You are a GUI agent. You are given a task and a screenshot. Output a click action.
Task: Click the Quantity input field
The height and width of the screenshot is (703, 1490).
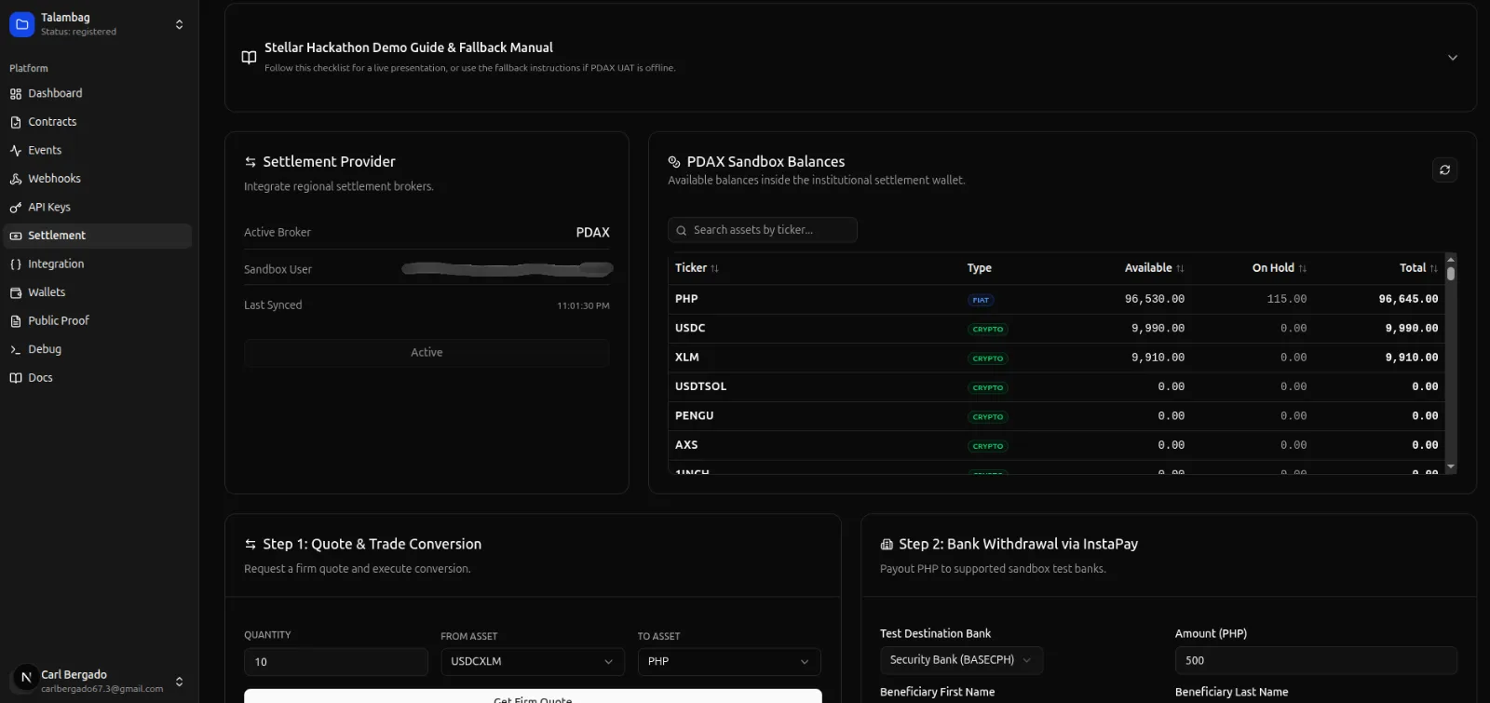[x=336, y=662]
